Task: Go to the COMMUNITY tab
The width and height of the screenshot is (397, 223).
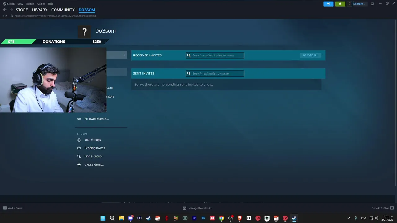Action: click(x=63, y=10)
